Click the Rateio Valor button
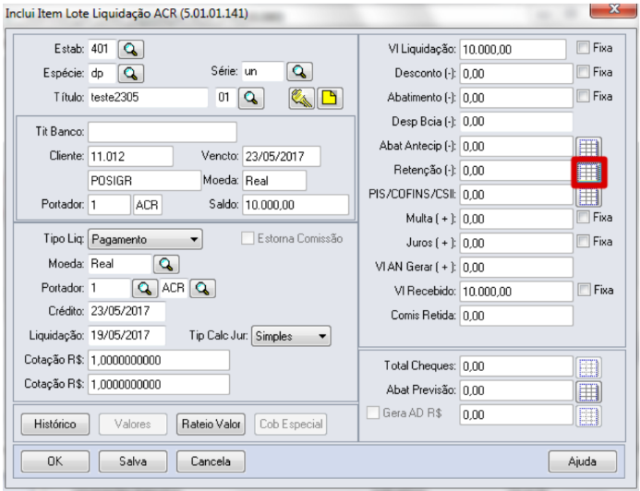 coord(211,425)
